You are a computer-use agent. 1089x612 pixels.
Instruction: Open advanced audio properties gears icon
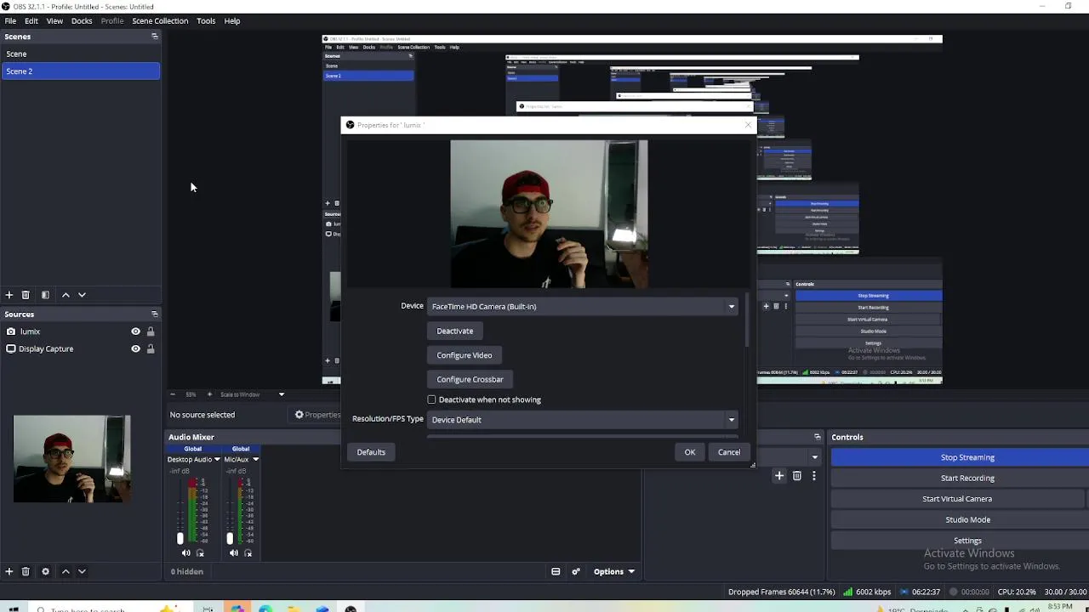click(x=576, y=572)
